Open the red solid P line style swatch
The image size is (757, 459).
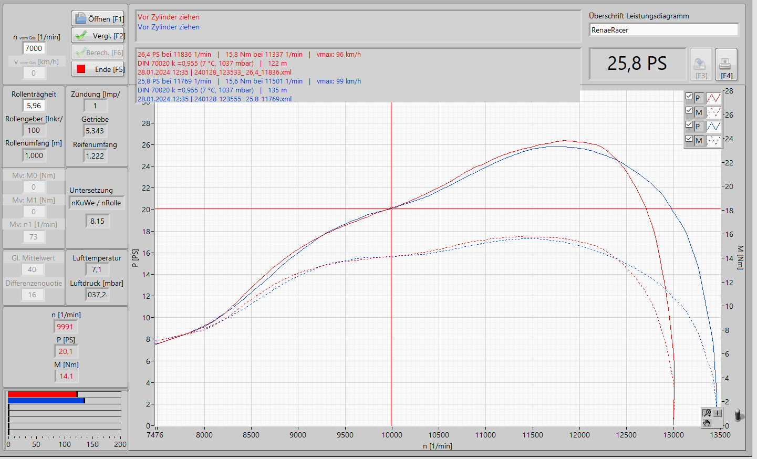click(x=713, y=98)
